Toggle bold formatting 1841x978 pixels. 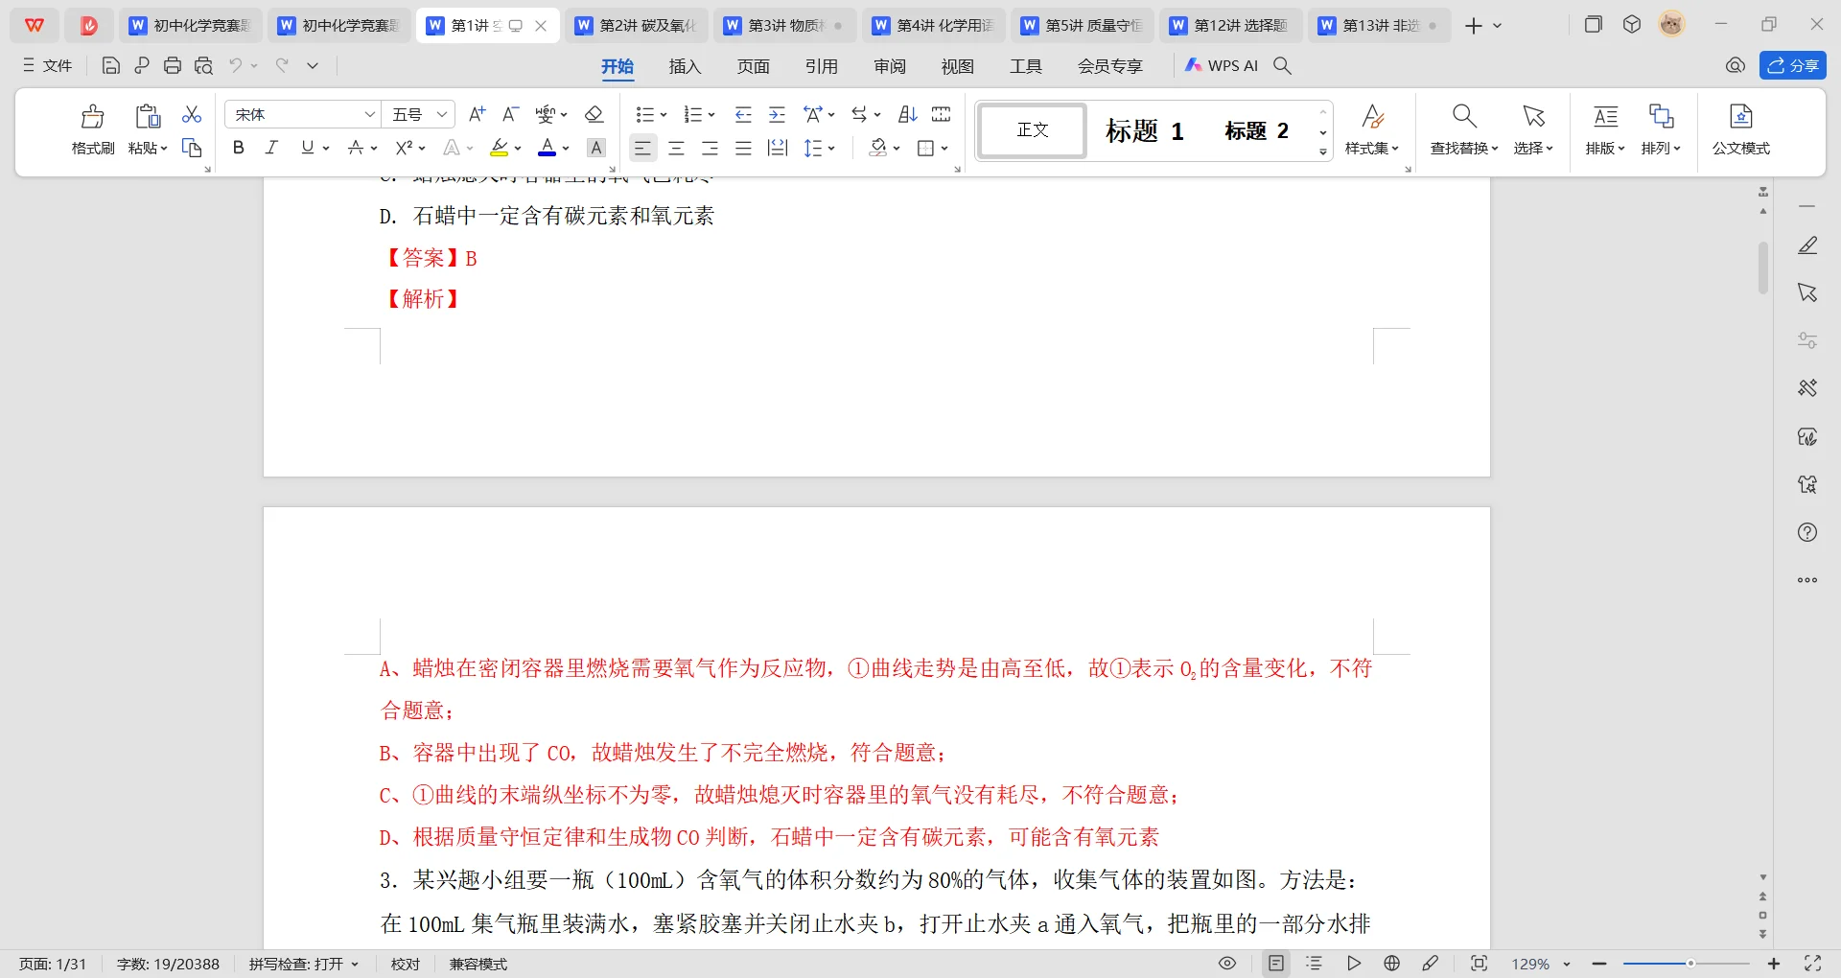pos(239,148)
